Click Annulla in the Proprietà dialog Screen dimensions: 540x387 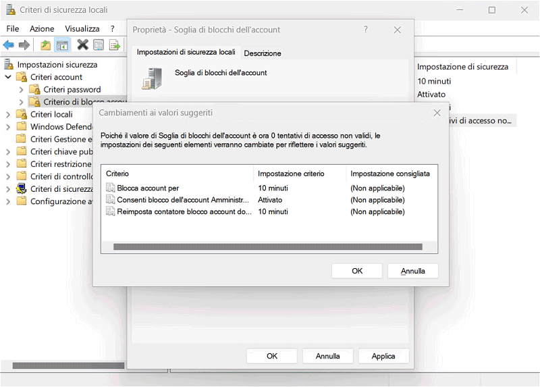pos(327,356)
